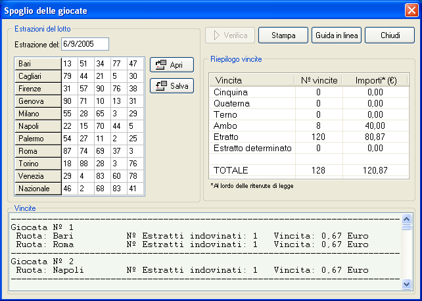Click the Estrazione del date field
Image resolution: width=422 pixels, height=301 pixels.
[85, 44]
